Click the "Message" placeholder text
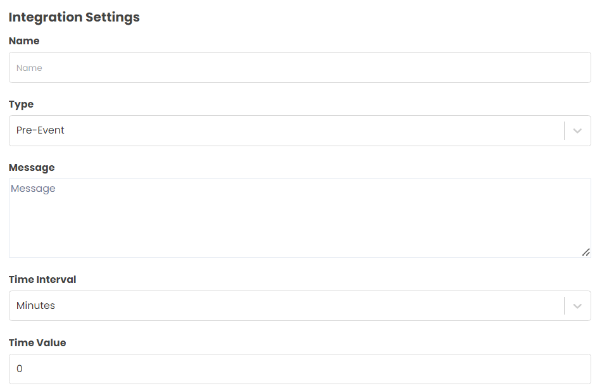The width and height of the screenshot is (602, 388). point(33,189)
